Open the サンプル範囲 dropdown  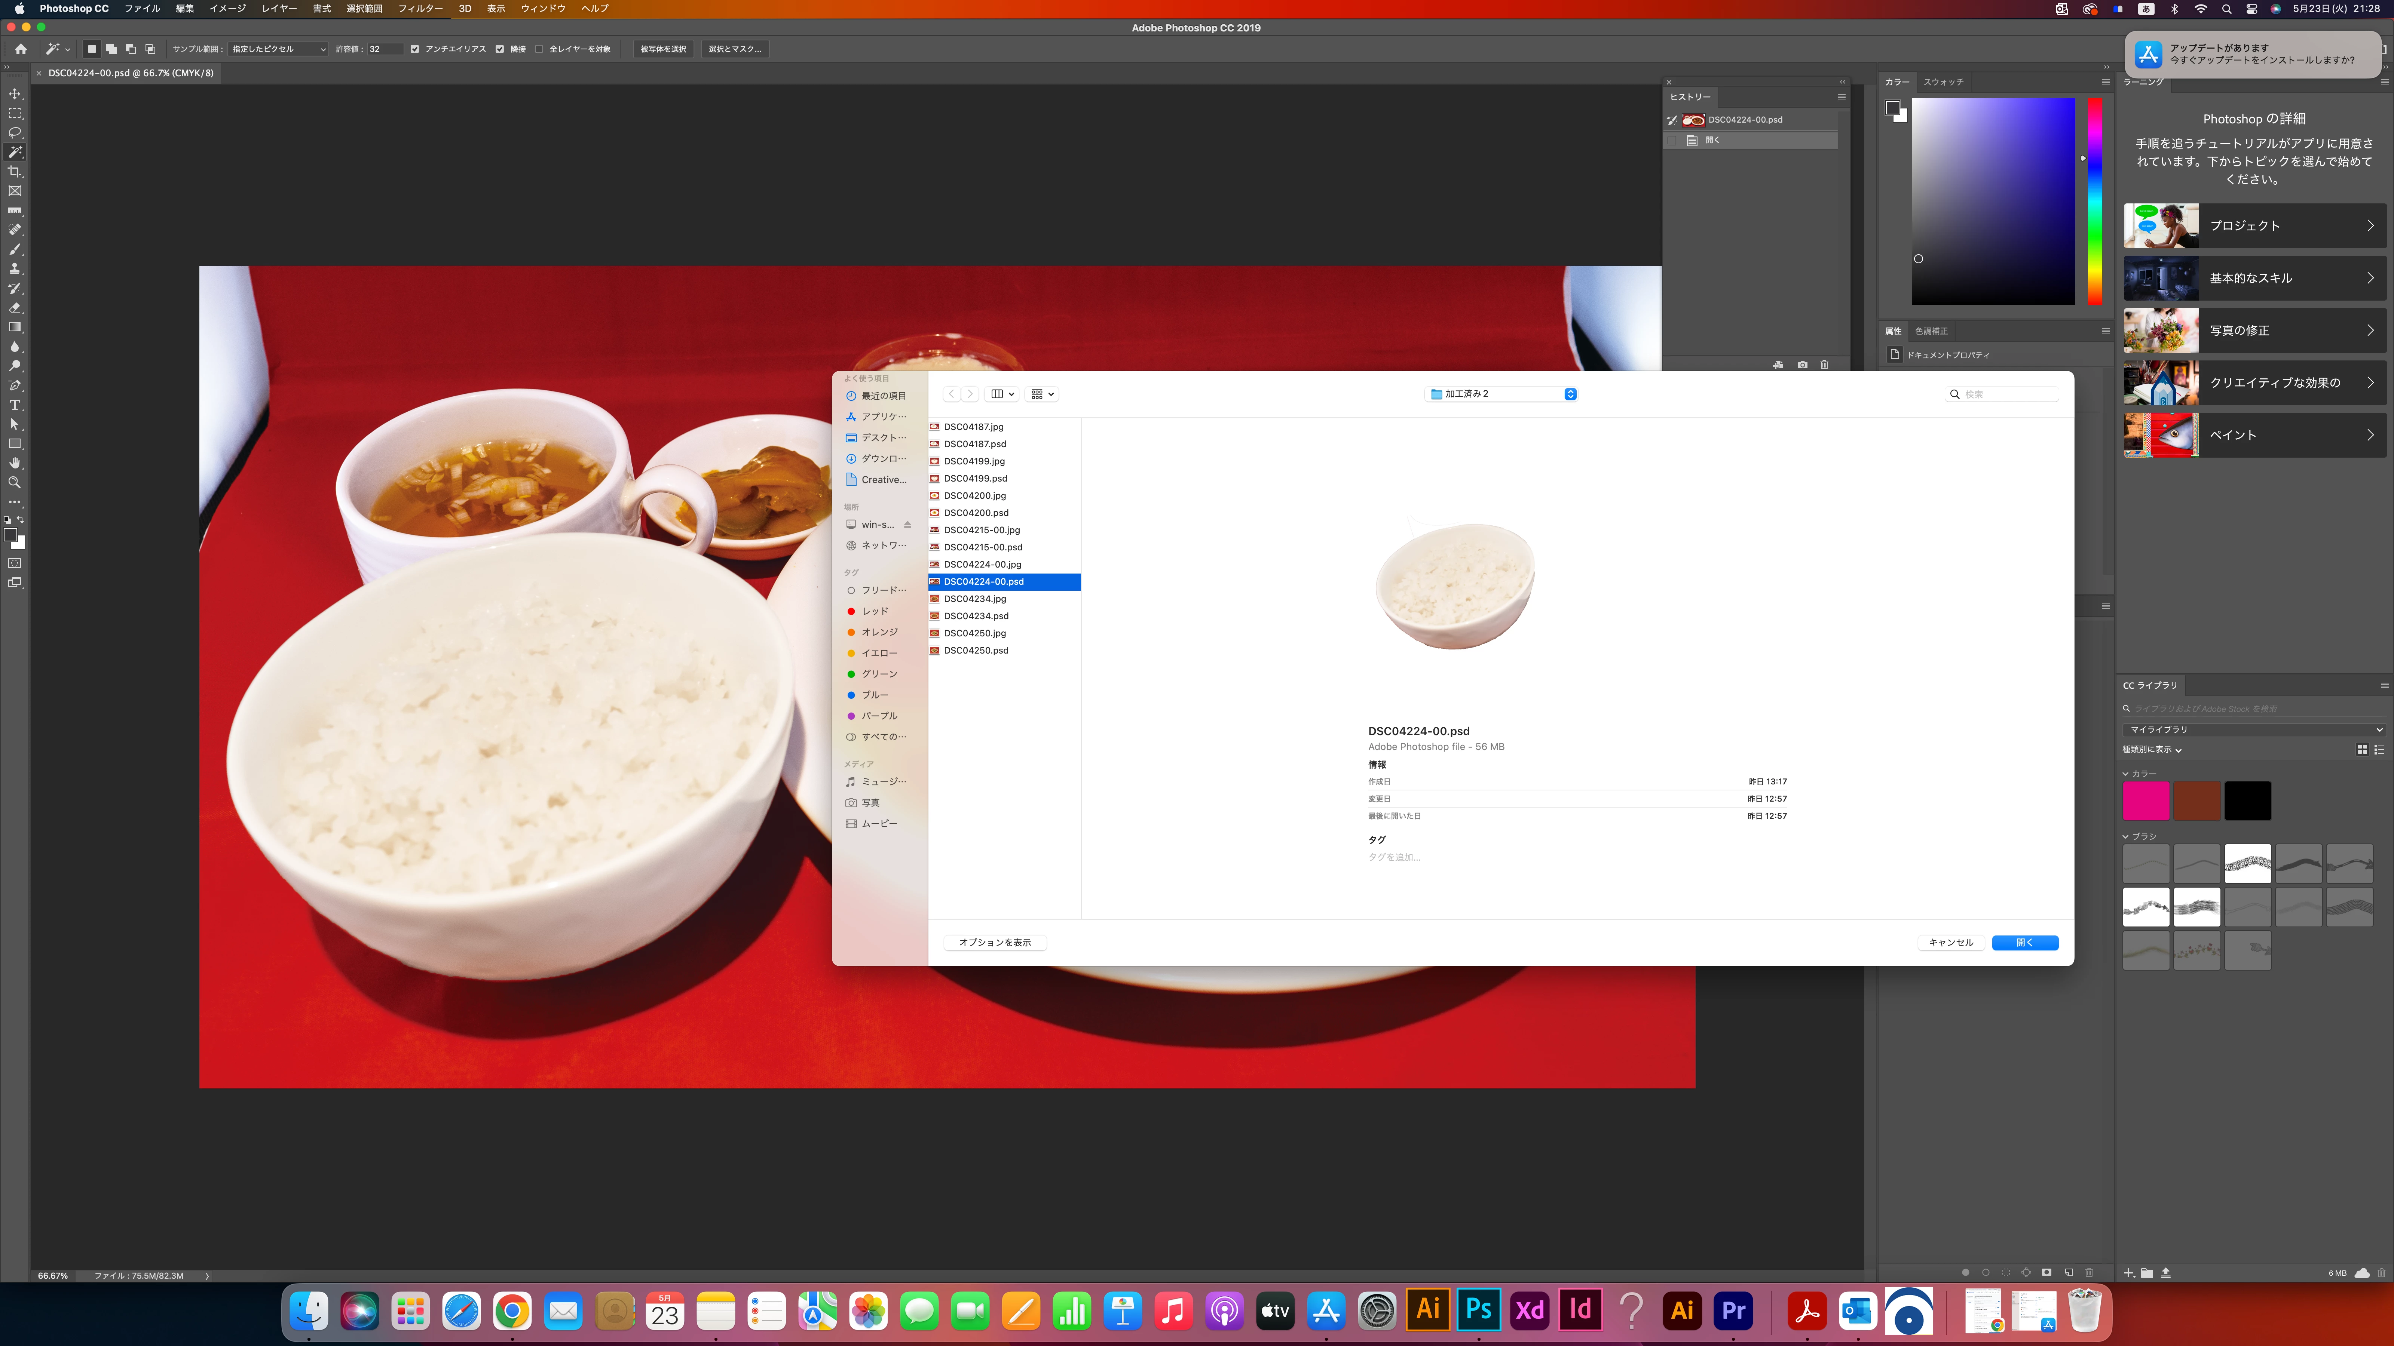click(278, 49)
